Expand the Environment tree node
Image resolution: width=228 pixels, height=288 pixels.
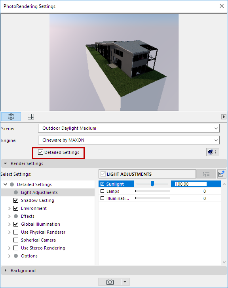(x=9, y=208)
